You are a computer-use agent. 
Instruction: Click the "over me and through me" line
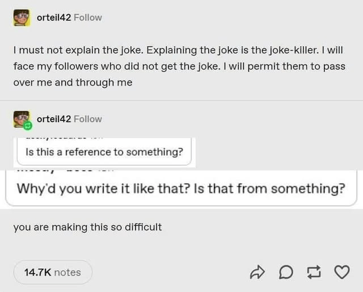pyautogui.click(x=73, y=82)
